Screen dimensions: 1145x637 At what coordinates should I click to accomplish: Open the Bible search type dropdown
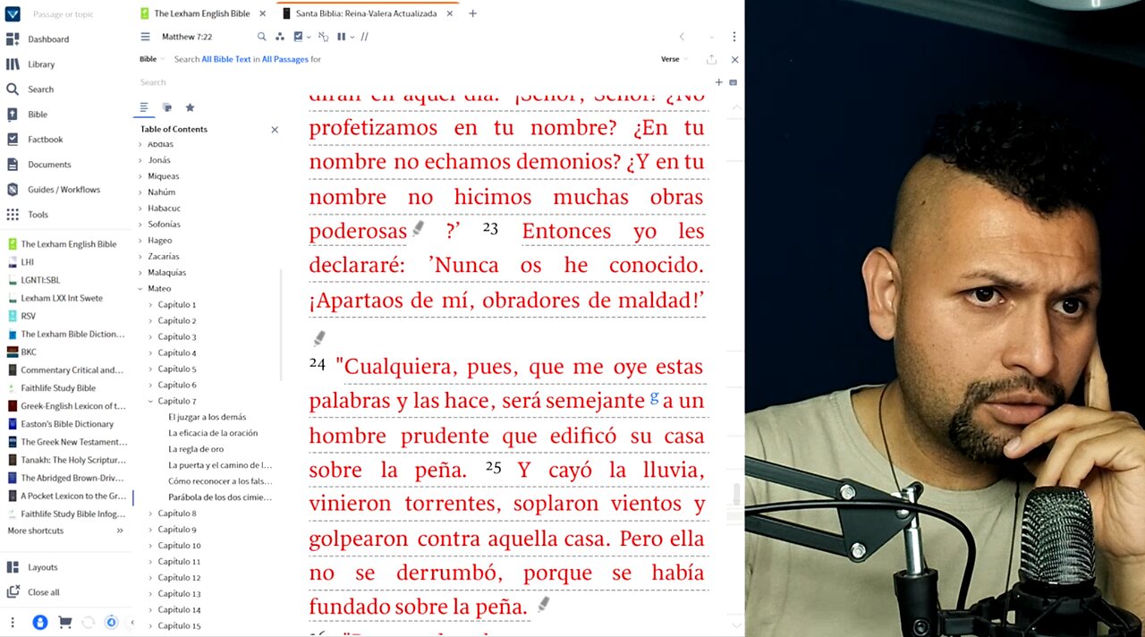click(151, 59)
